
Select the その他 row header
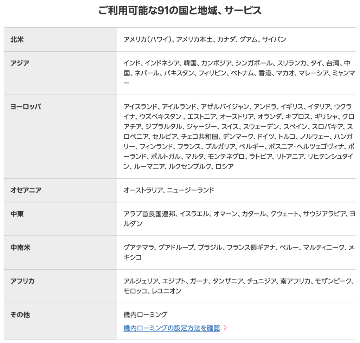[x=20, y=315]
